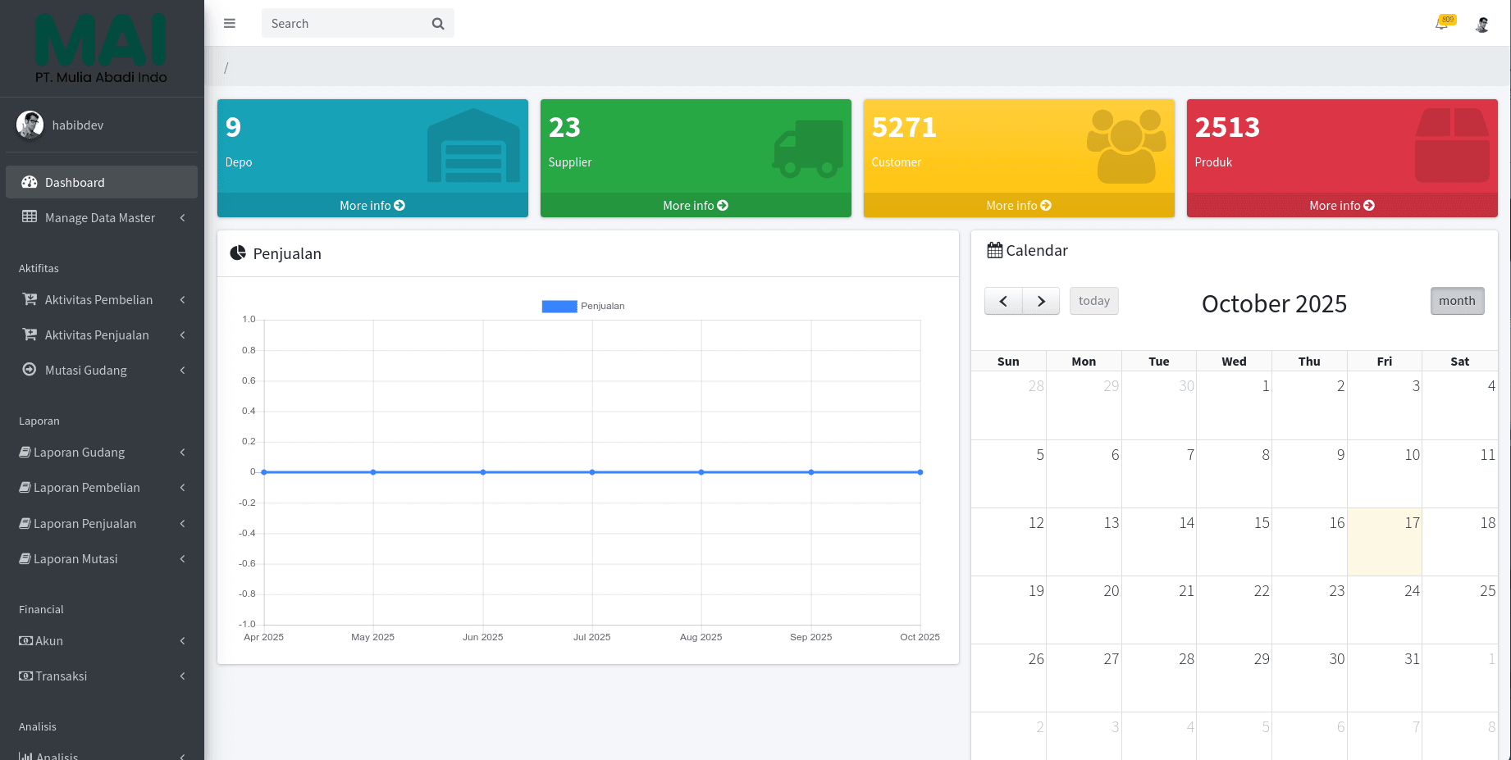Viewport: 1511px width, 760px height.
Task: Open Laporan Penjualan menu item
Action: click(x=102, y=523)
